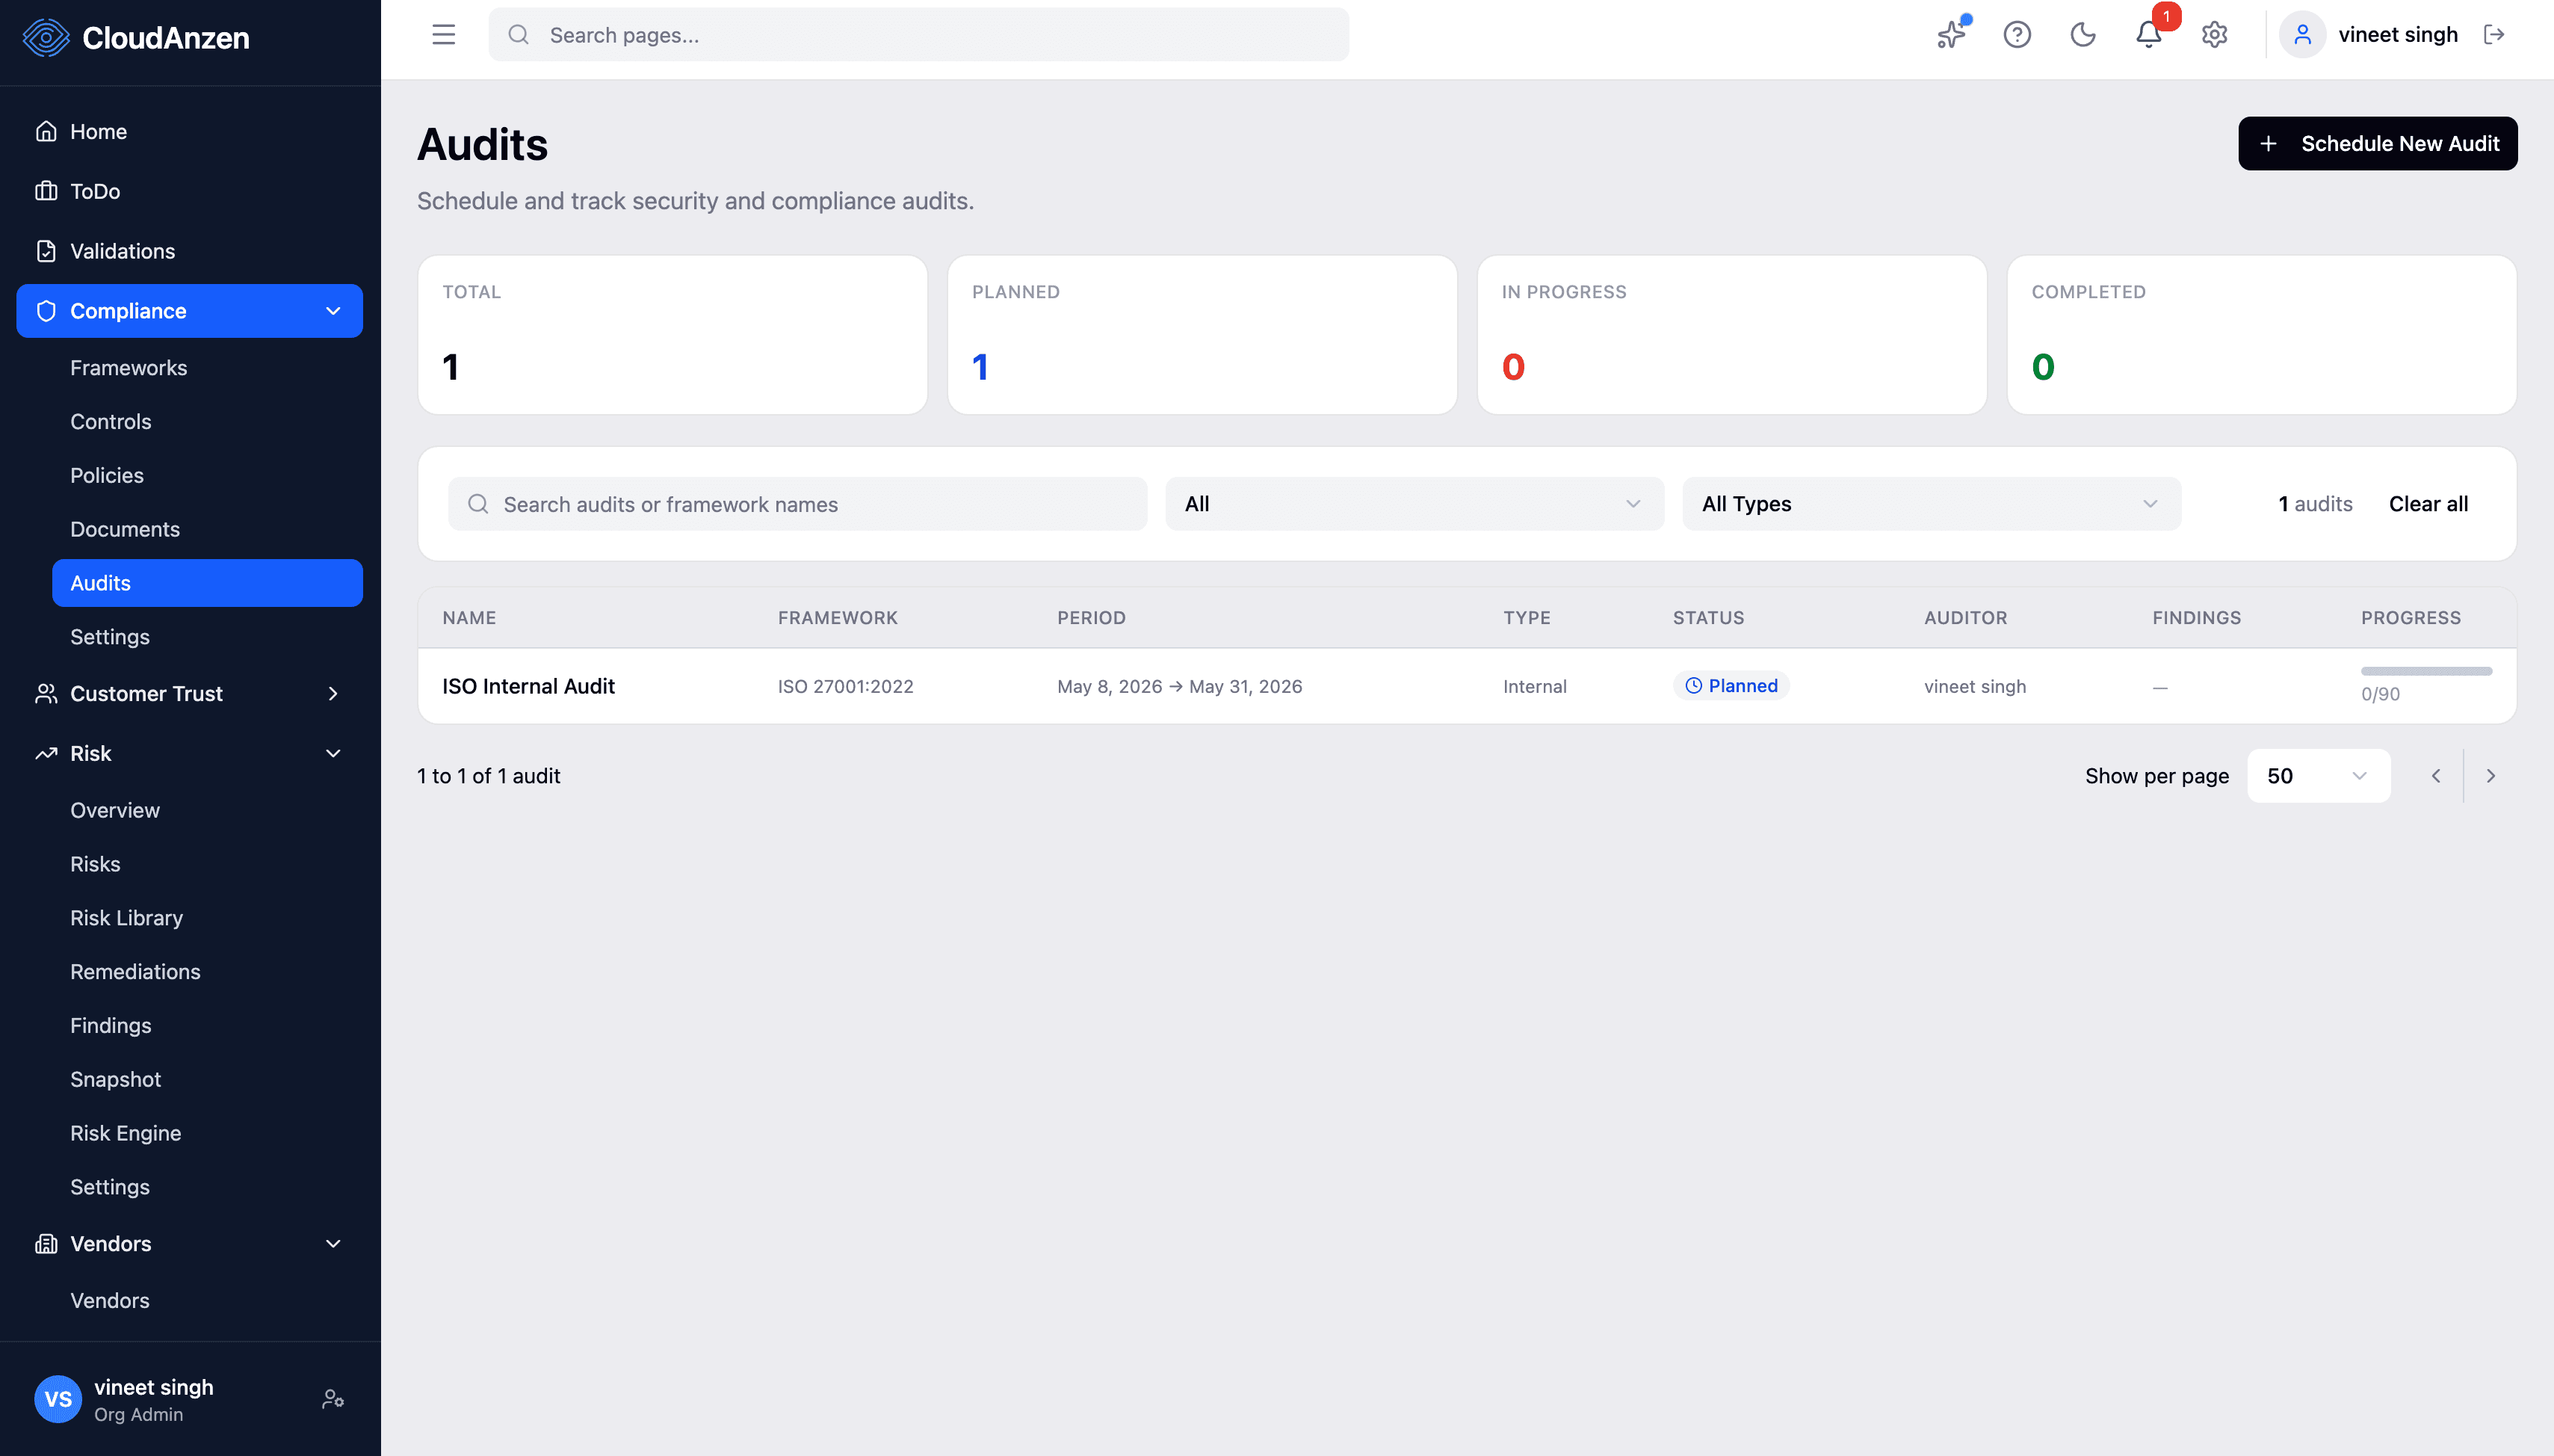The height and width of the screenshot is (1456, 2554).
Task: Click the Planned status badge
Action: point(1731,686)
